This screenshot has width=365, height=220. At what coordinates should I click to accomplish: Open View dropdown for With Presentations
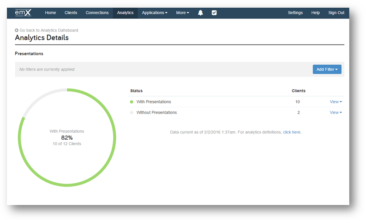336,102
